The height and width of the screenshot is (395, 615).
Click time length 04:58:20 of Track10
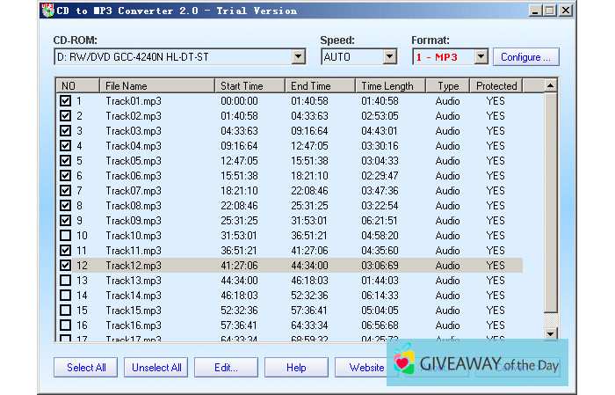click(x=380, y=236)
